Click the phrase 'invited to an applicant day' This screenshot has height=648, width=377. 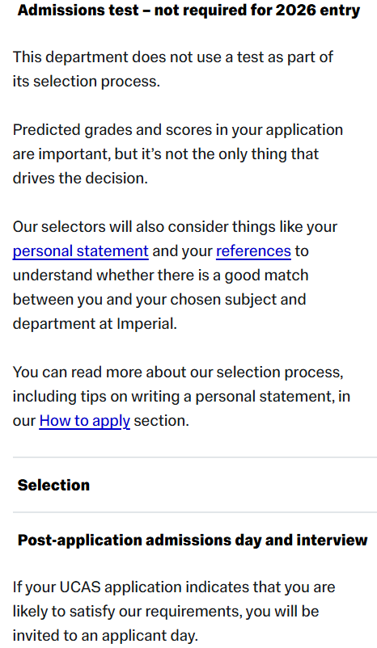click(105, 635)
